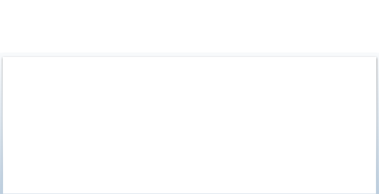This screenshot has width=379, height=194.
Task: Click the bottom-left corner of the document page
Action: [x=3, y=193]
